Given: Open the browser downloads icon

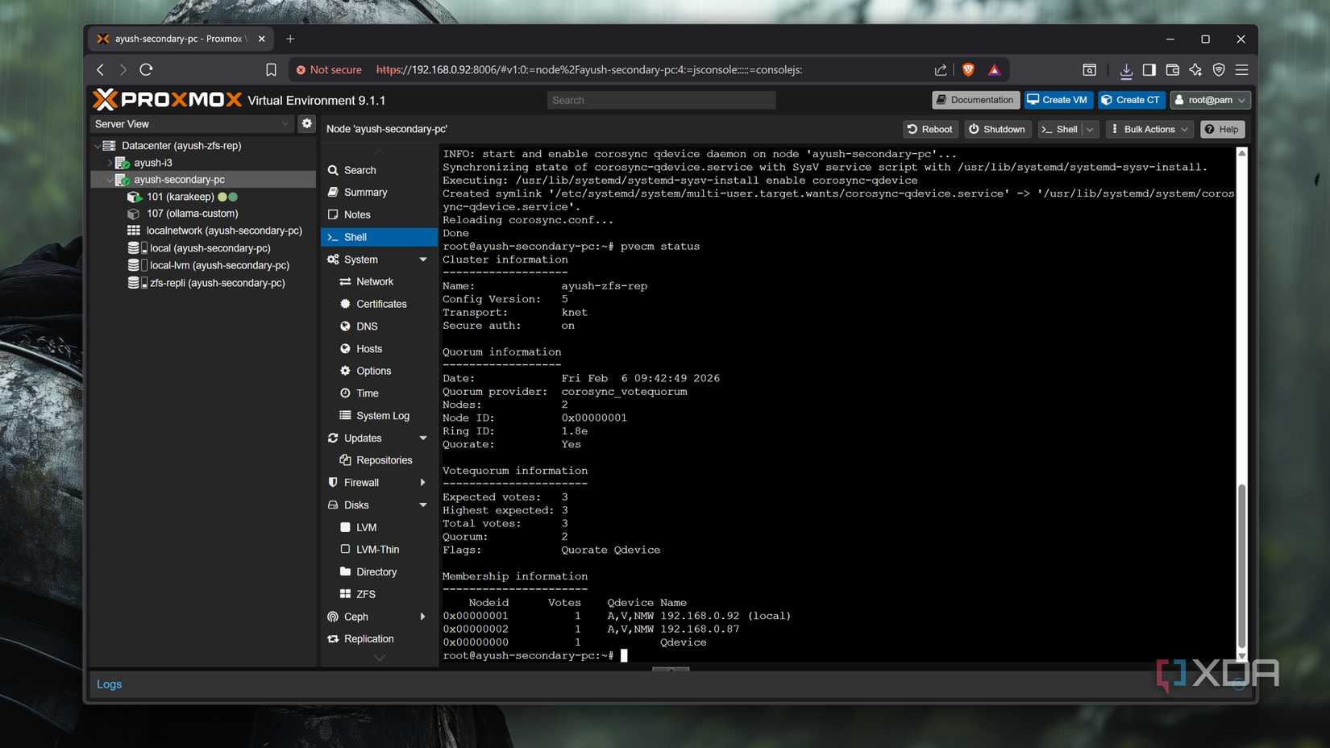Looking at the screenshot, I should 1126,70.
